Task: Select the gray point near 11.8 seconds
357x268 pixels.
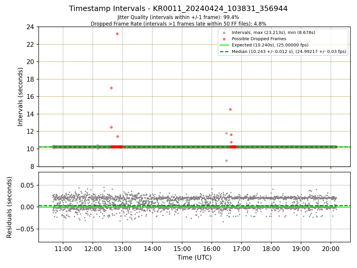Action: click(226, 133)
